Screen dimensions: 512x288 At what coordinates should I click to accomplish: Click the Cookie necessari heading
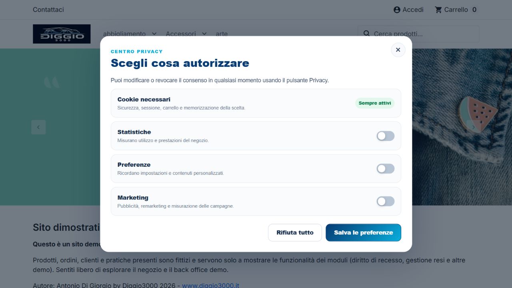pyautogui.click(x=144, y=99)
